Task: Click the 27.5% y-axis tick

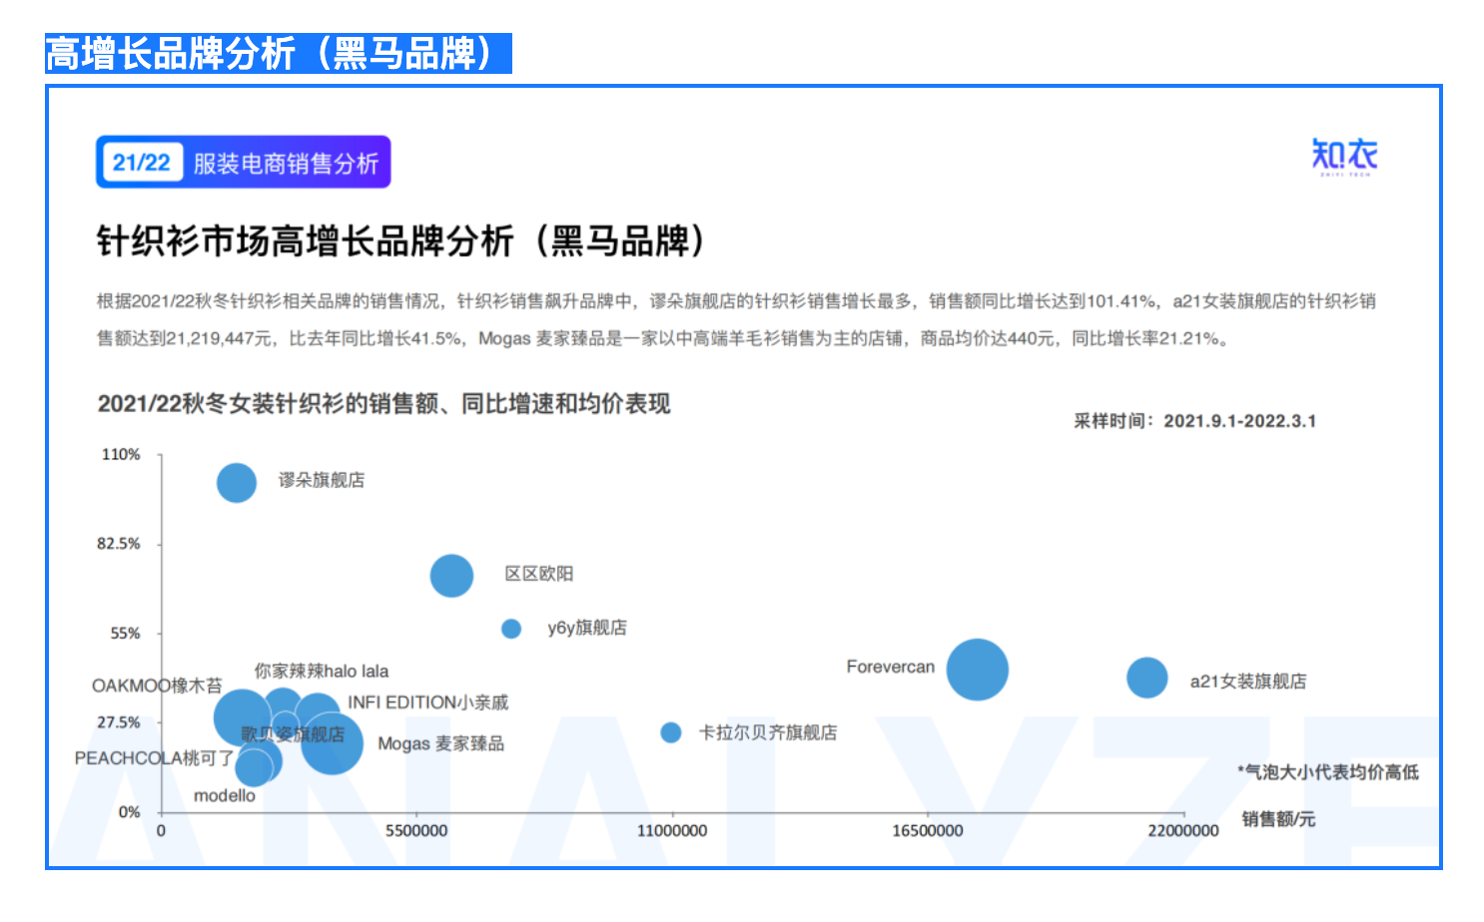Action: click(118, 722)
